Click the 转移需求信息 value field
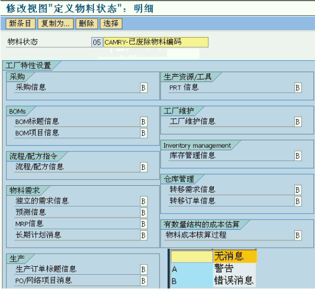The height and width of the screenshot is (289, 315). tap(297, 190)
